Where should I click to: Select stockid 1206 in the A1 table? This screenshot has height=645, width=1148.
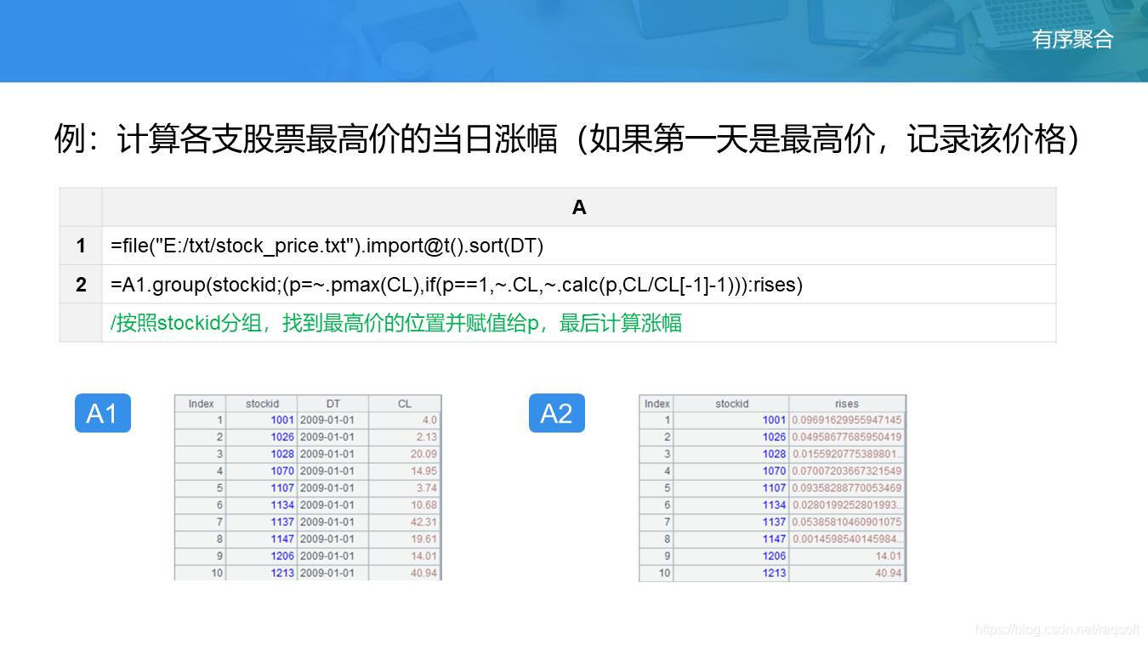pyautogui.click(x=282, y=556)
